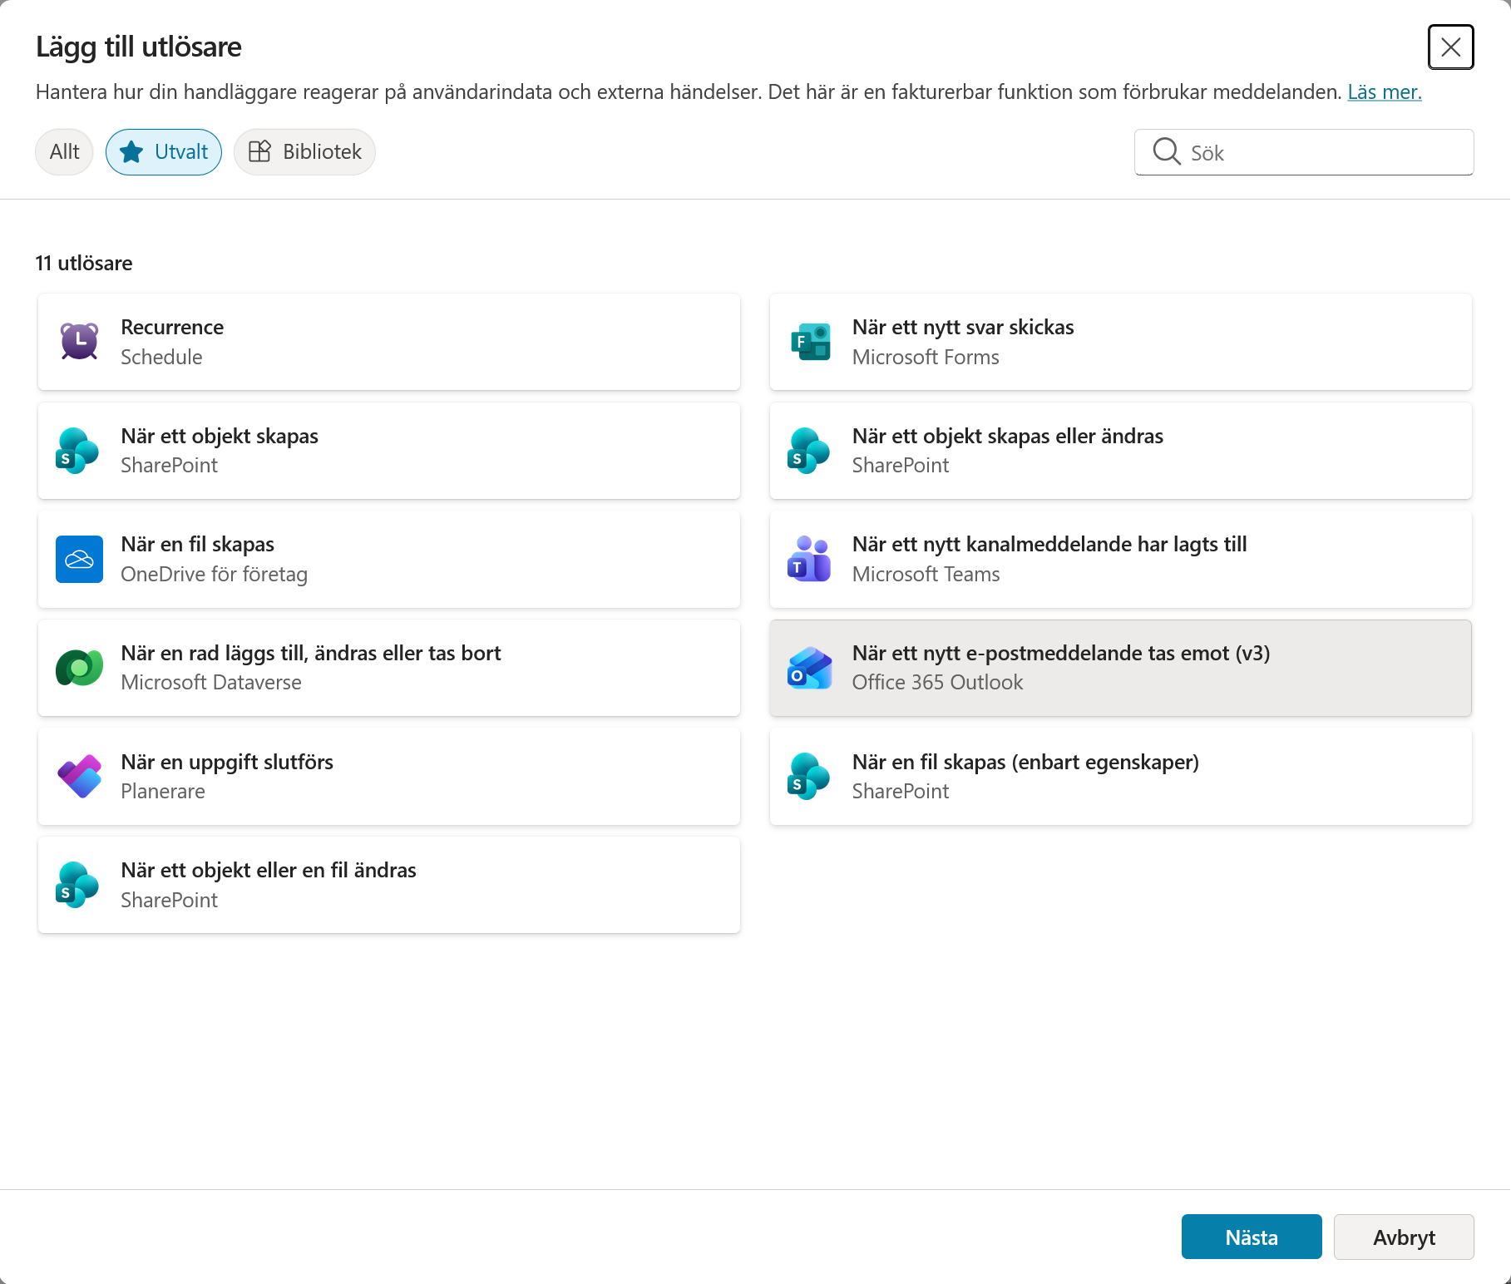
Task: Select 'När en fil skapas' title
Action: [x=198, y=544]
